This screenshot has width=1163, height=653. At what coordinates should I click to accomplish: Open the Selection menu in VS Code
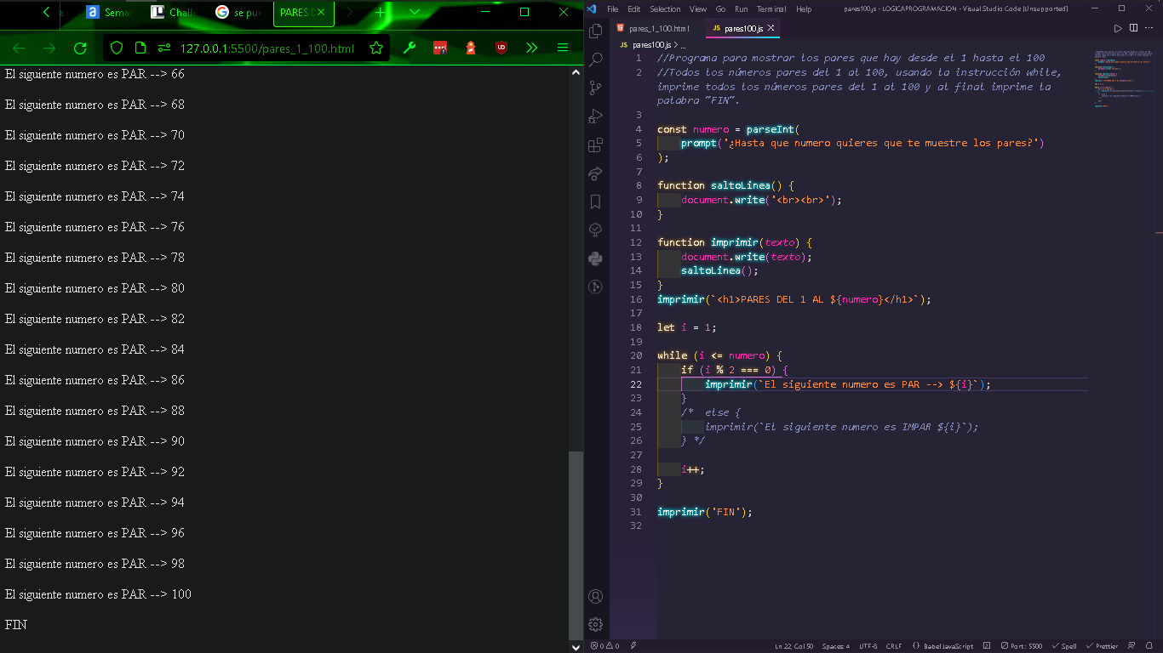tap(665, 9)
